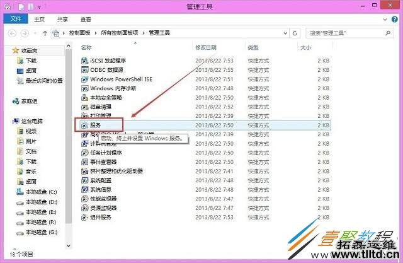Refresh the 管理工具 folder view
403x263 pixels.
click(x=295, y=33)
